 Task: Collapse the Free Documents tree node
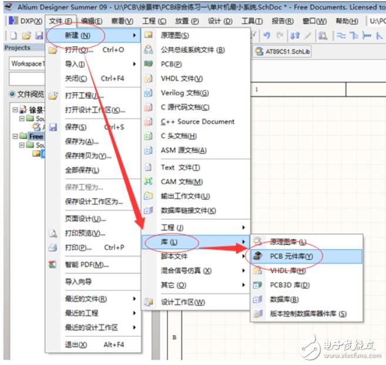15,136
